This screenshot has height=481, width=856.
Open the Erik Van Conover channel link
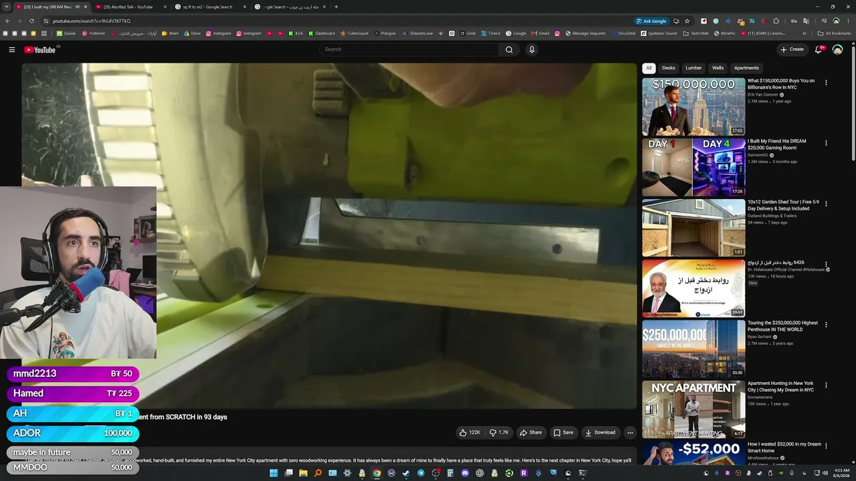click(763, 95)
